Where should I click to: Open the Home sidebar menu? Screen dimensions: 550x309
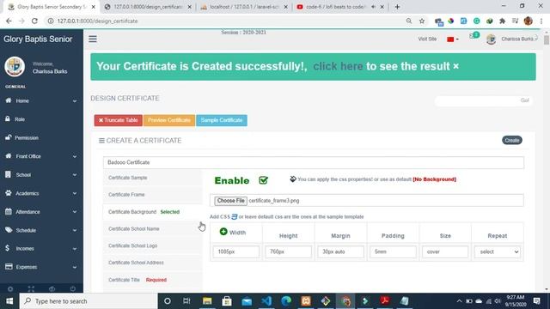[x=41, y=101]
